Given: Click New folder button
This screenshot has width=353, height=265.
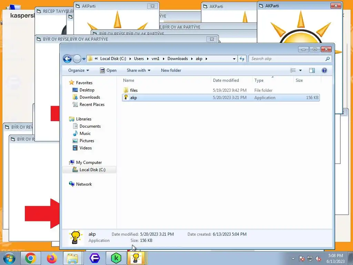Looking at the screenshot, I should [x=171, y=70].
